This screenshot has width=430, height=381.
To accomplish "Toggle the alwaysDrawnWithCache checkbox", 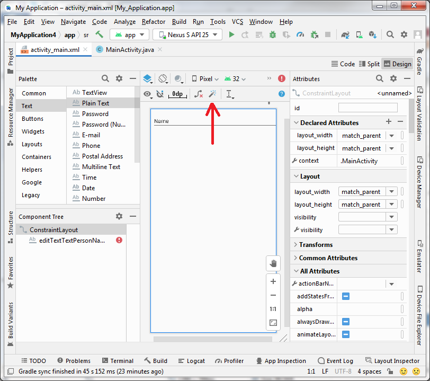I will [x=346, y=322].
